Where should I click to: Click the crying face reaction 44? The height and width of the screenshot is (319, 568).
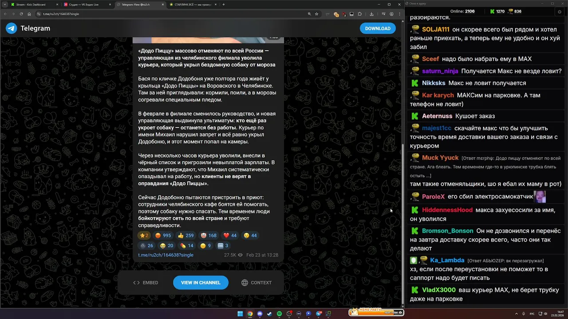250,236
